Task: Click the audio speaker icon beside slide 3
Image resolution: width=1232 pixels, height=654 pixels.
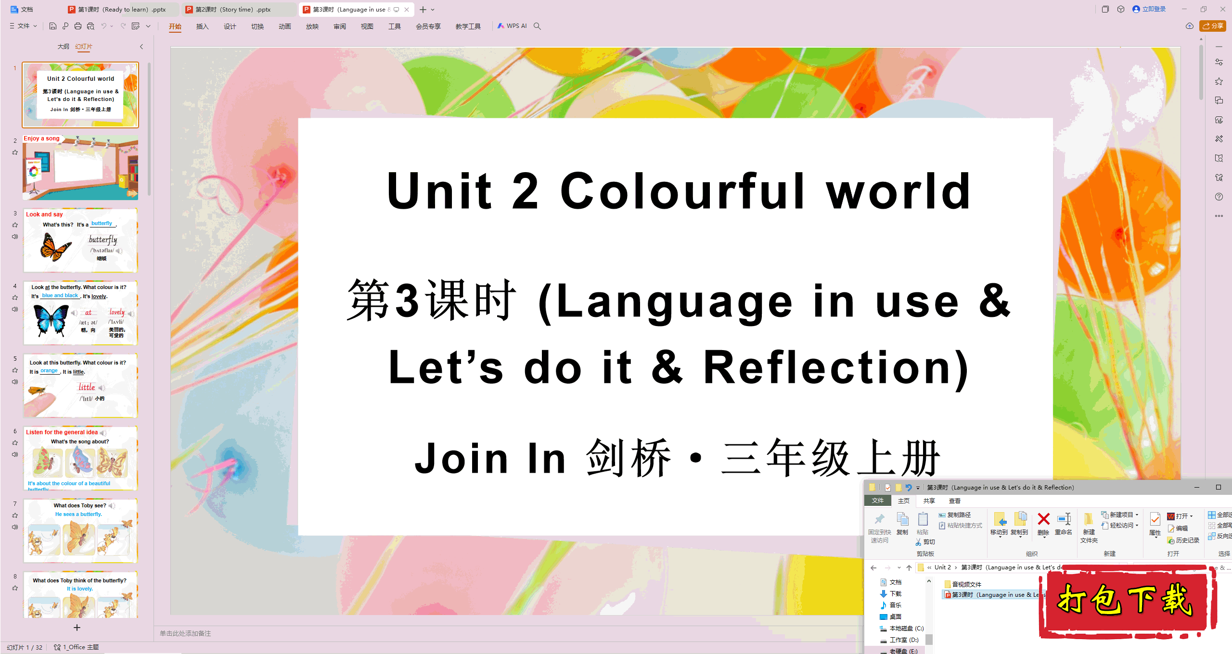Action: 15,237
